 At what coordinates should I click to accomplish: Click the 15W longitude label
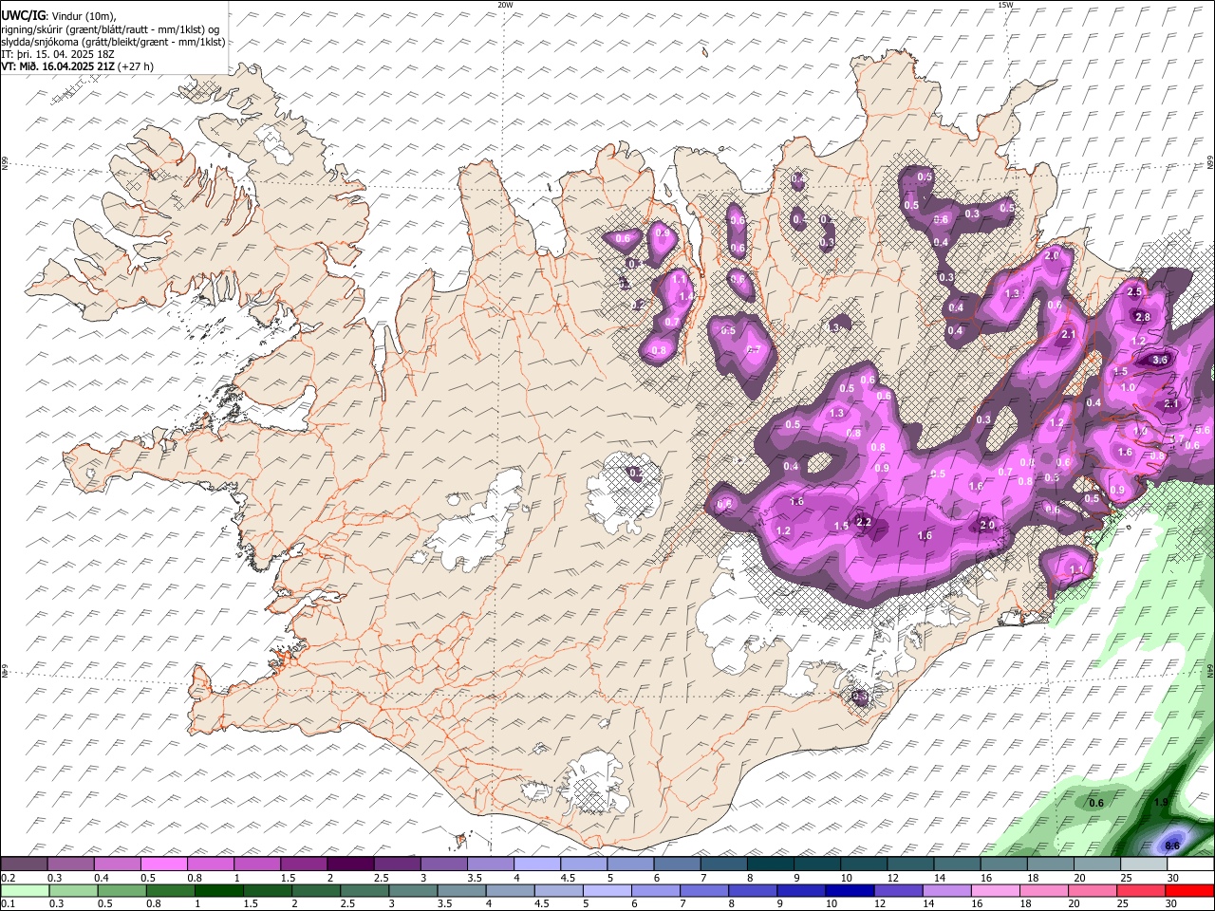(x=1005, y=5)
